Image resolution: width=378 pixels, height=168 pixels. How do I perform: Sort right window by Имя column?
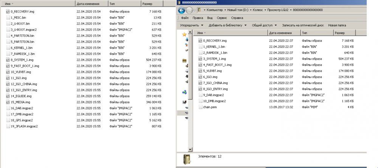[231, 33]
